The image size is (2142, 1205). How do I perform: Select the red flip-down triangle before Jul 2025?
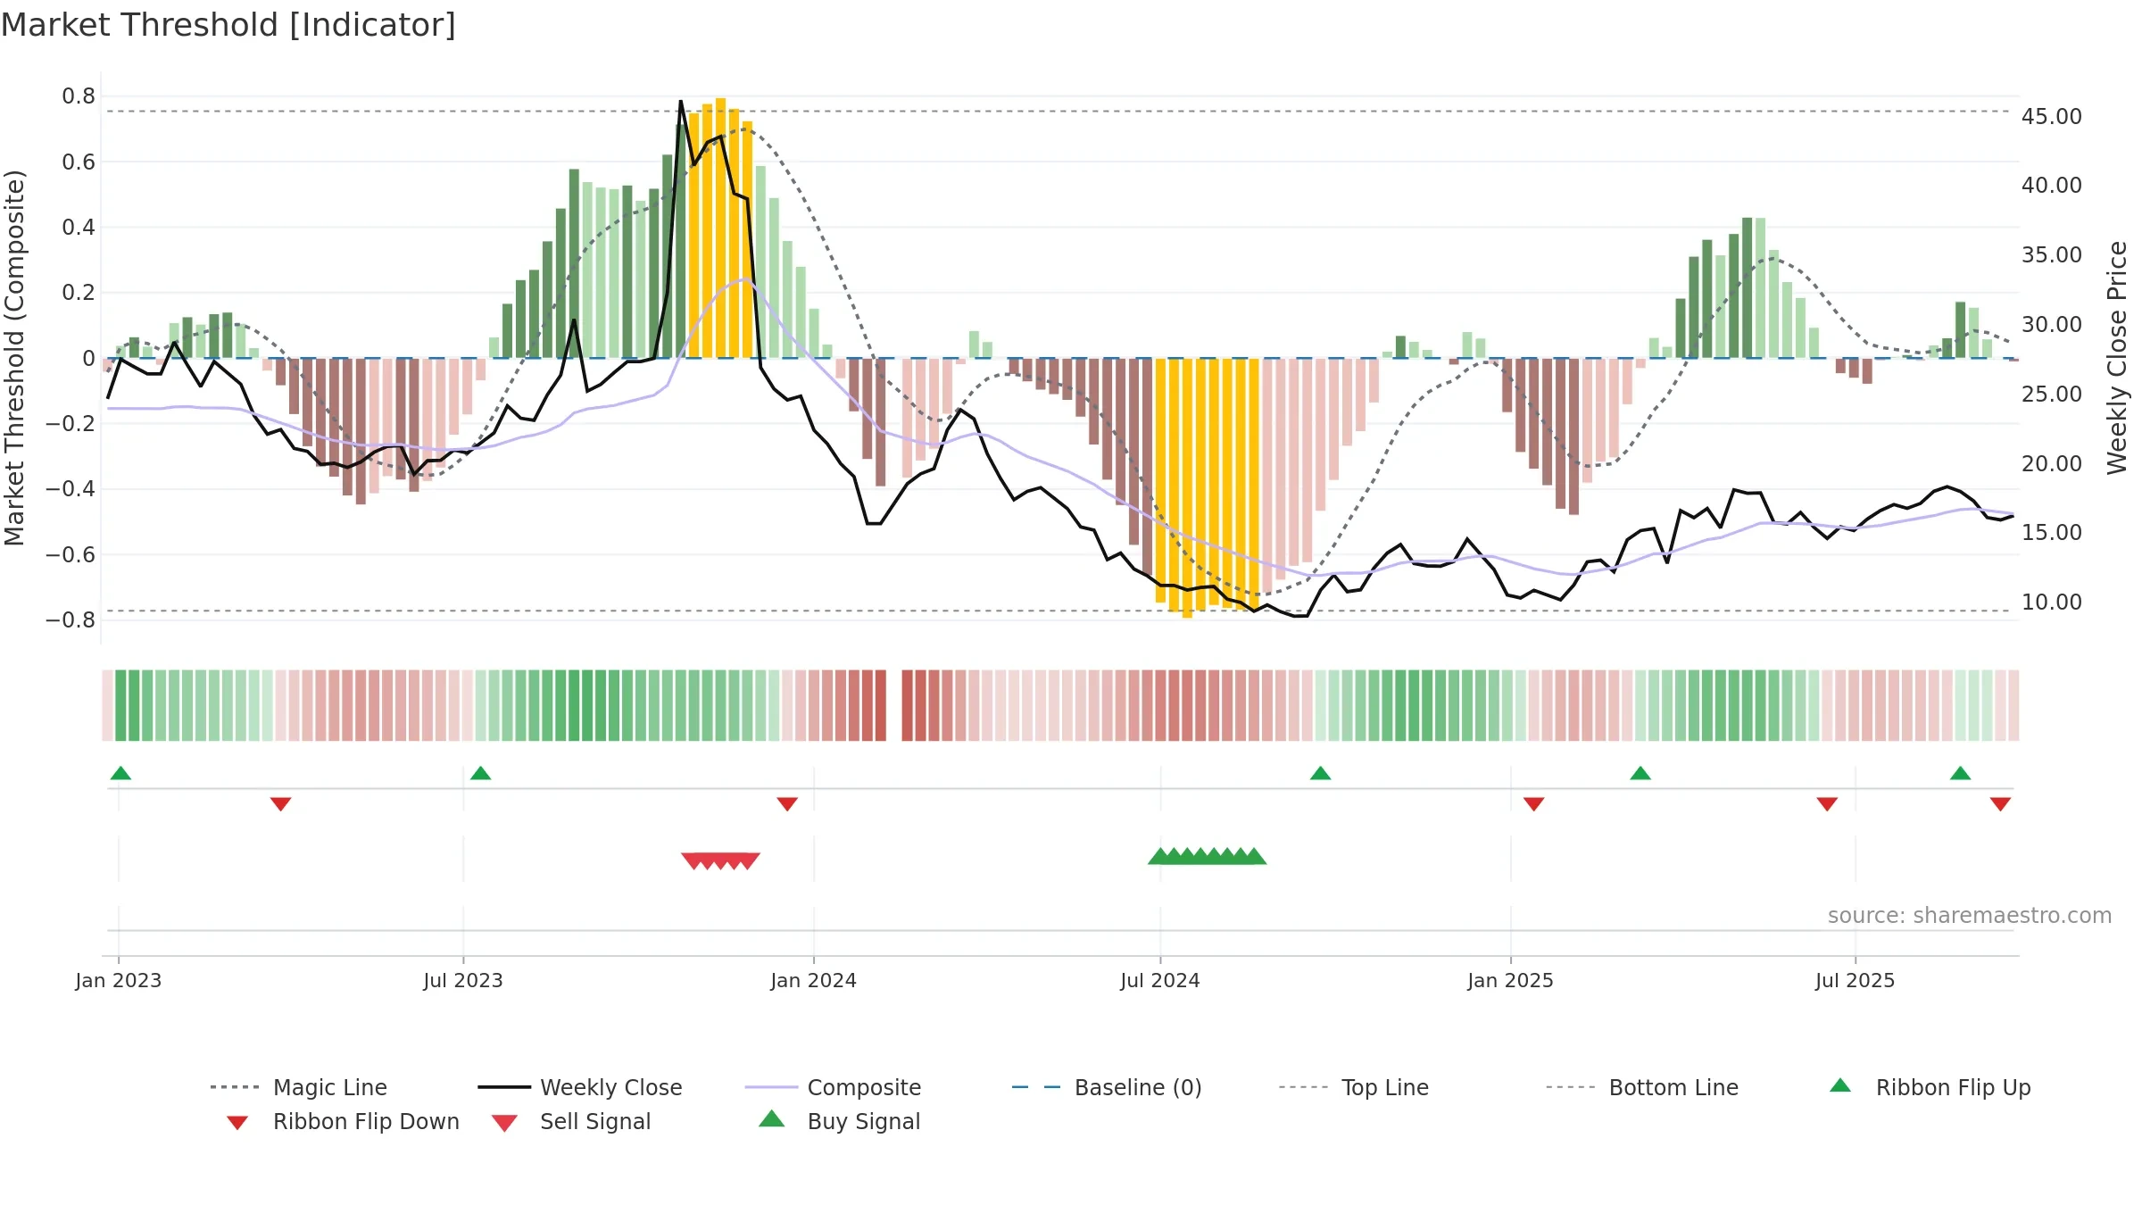click(x=1826, y=804)
